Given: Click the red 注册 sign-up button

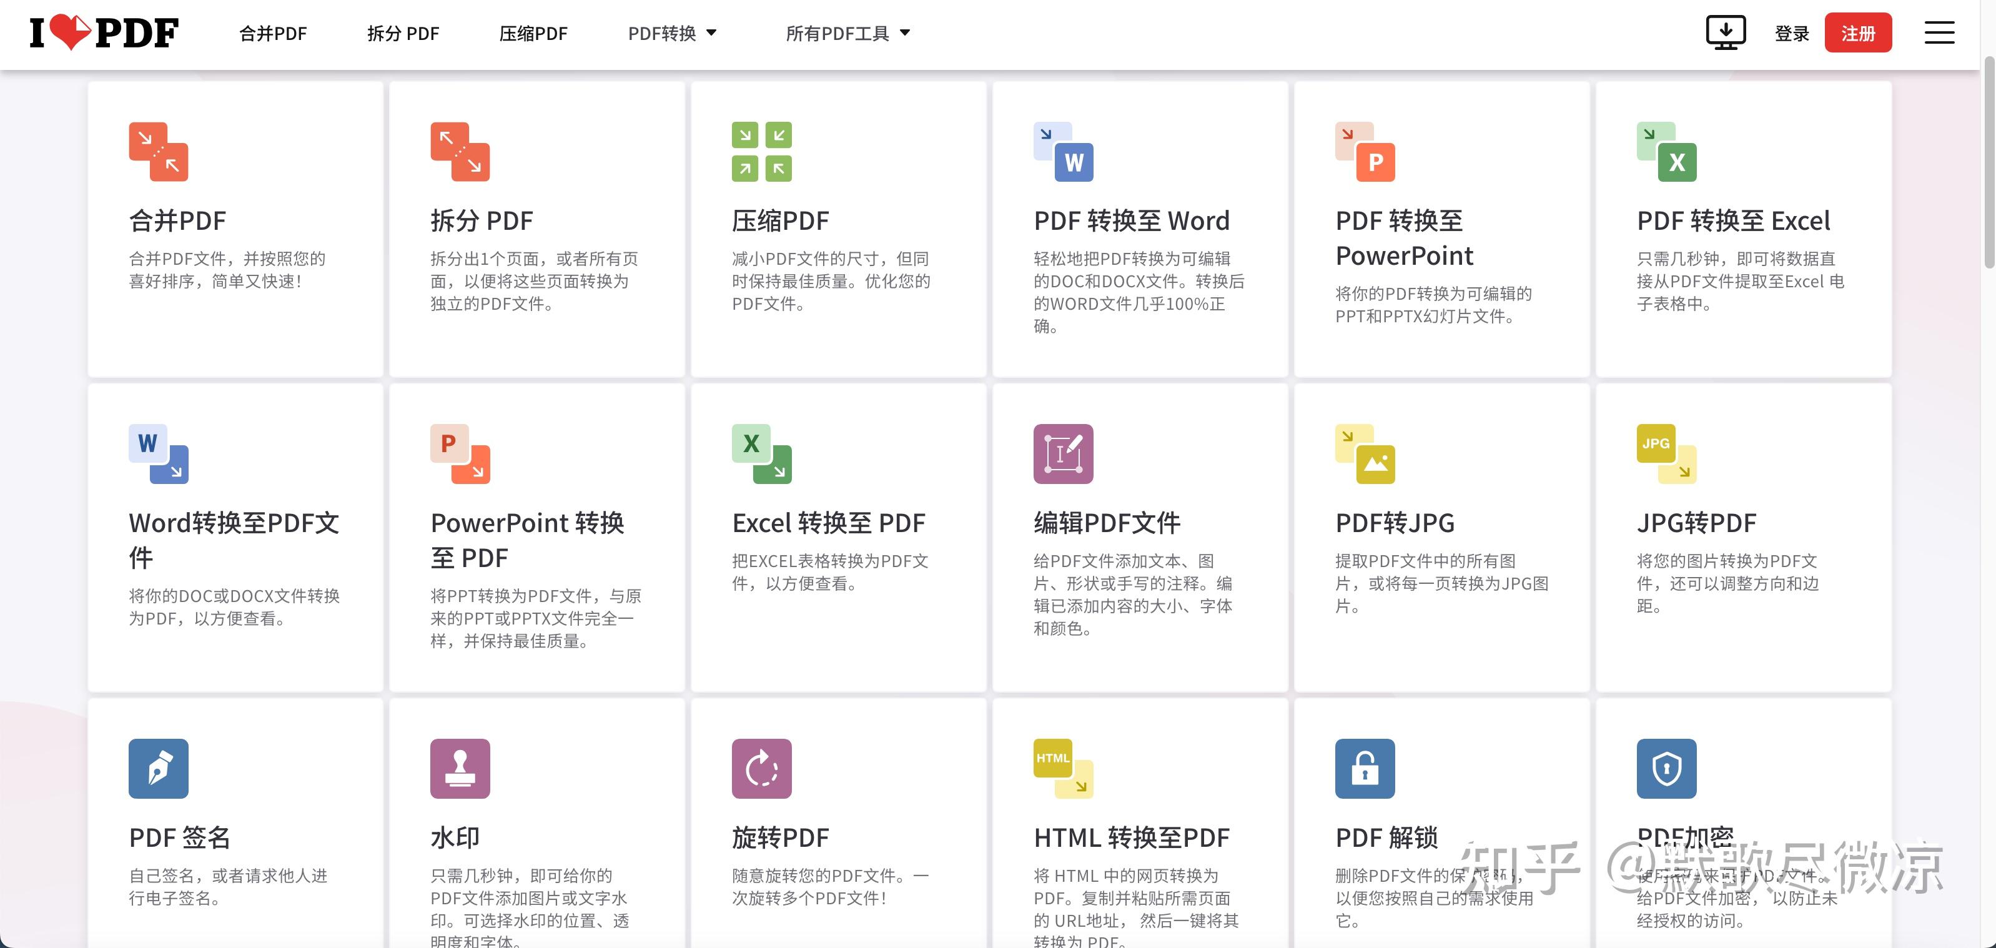Looking at the screenshot, I should [x=1857, y=33].
